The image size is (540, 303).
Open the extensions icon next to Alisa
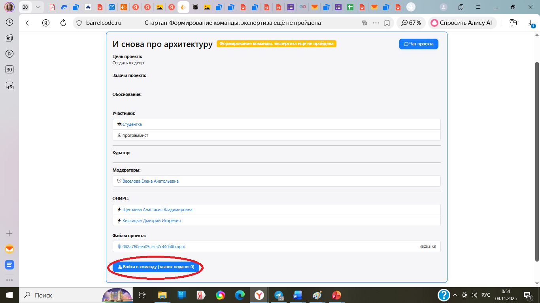click(513, 23)
